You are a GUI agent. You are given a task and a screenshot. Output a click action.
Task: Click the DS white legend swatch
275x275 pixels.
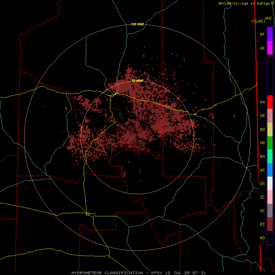(270, 183)
